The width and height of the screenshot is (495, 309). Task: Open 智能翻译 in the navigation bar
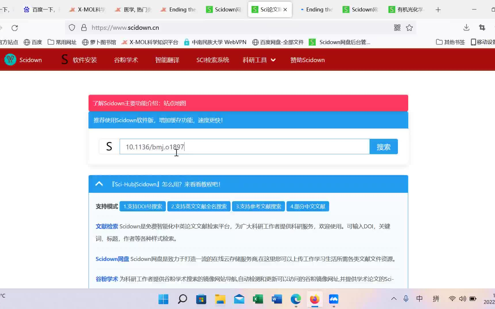click(167, 60)
